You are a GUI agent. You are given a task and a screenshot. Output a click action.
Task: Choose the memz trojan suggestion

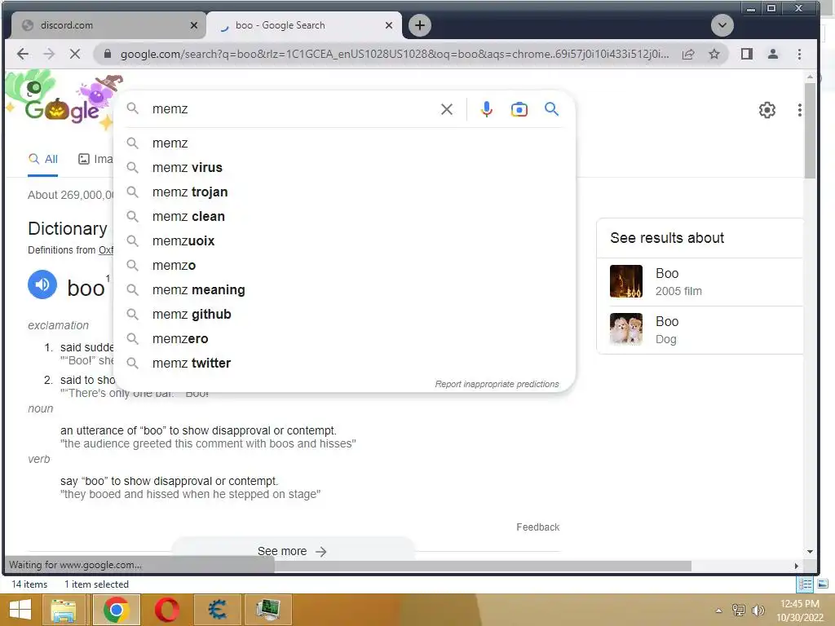tap(345, 192)
